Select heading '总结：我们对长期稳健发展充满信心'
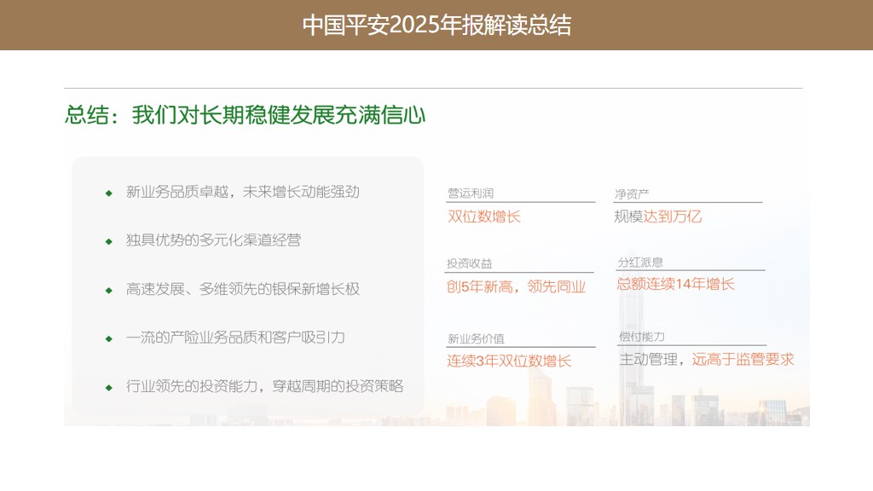The width and height of the screenshot is (873, 491). coord(245,115)
